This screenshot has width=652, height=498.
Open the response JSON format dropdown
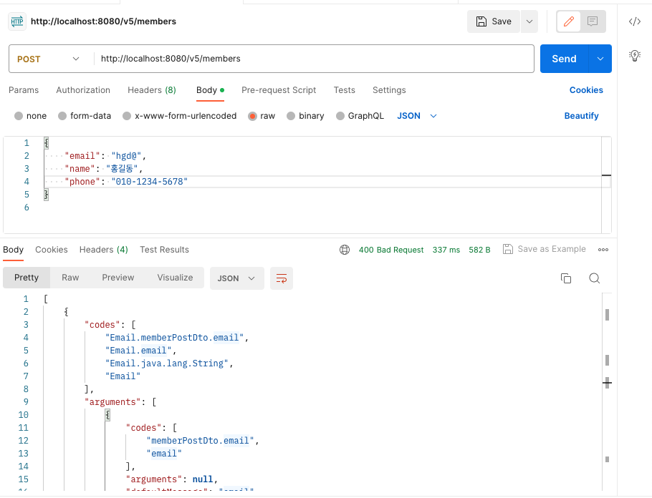pyautogui.click(x=236, y=278)
